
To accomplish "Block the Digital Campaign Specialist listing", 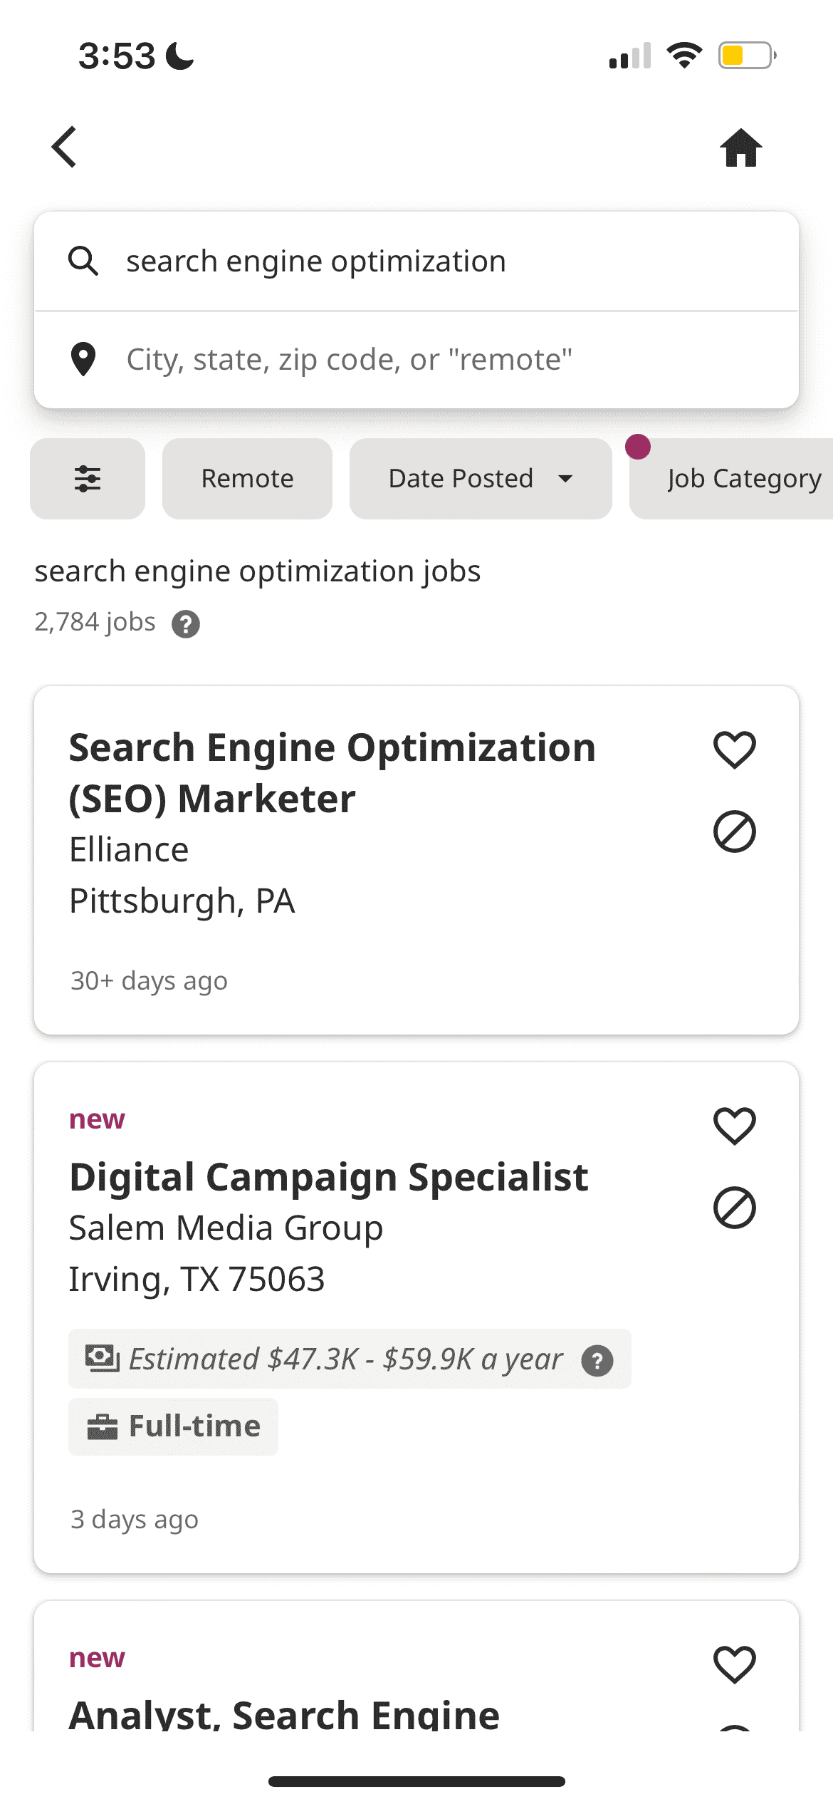I will 734,1208.
